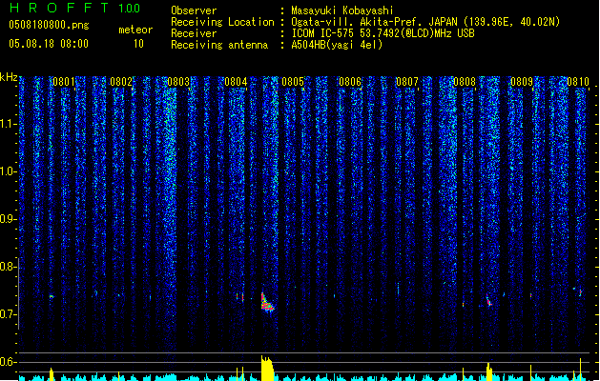Click the 0807 time marker
The image size is (600, 381).
407,82
